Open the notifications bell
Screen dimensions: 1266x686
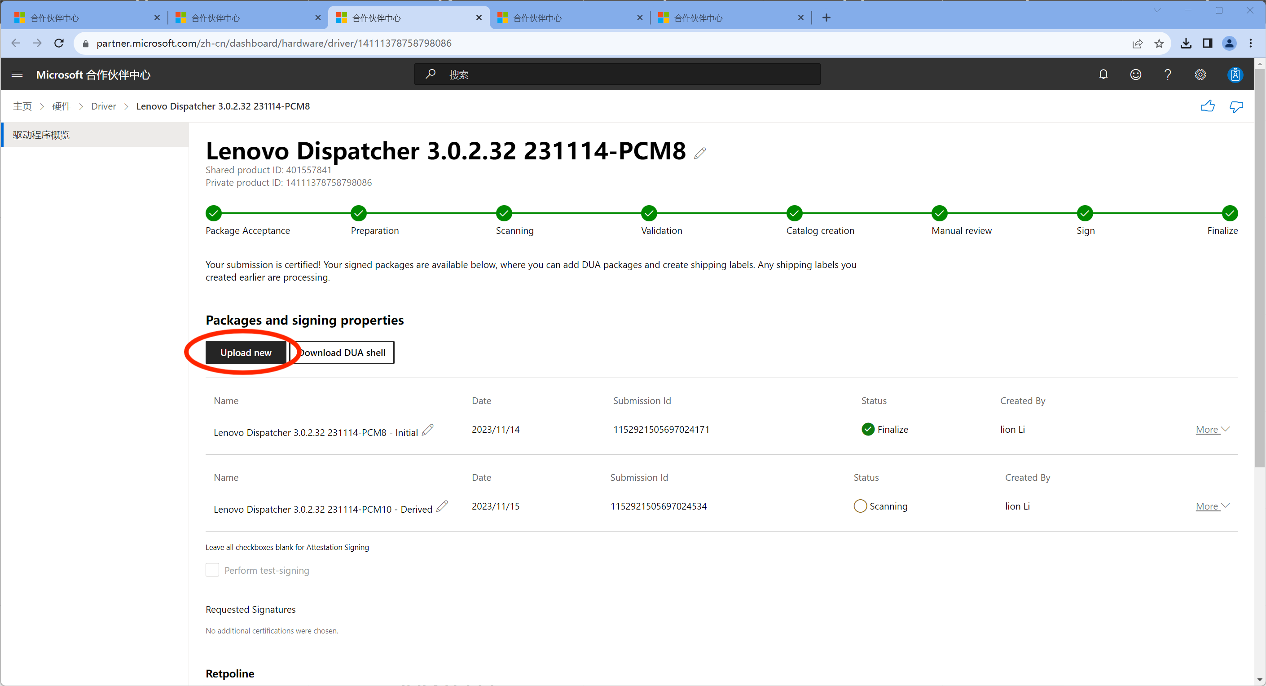1103,75
